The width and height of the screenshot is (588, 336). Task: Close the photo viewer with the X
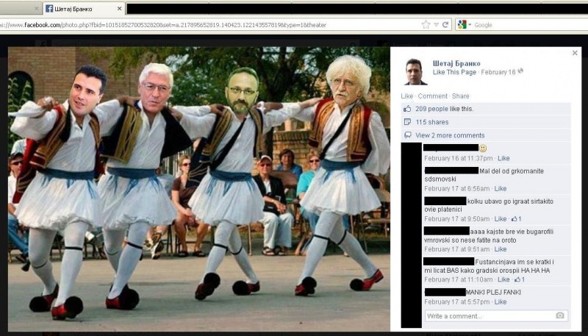coord(575,54)
